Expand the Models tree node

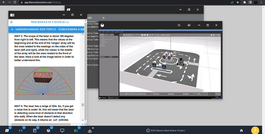[x=101, y=45]
